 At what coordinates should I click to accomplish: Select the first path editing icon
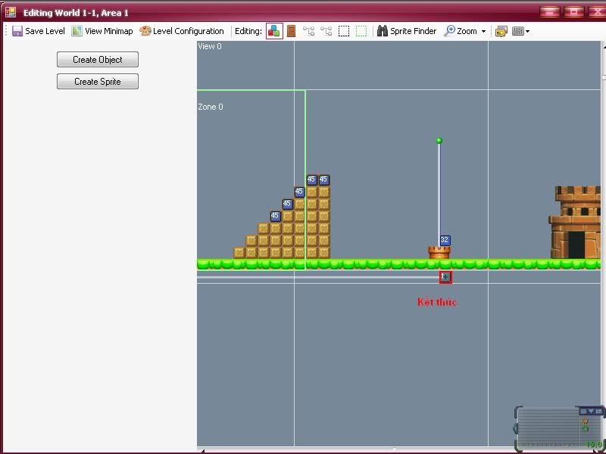(x=308, y=31)
